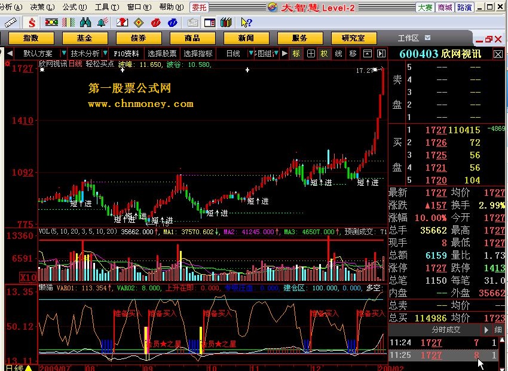Open the 决策(L) menu

tap(42, 7)
